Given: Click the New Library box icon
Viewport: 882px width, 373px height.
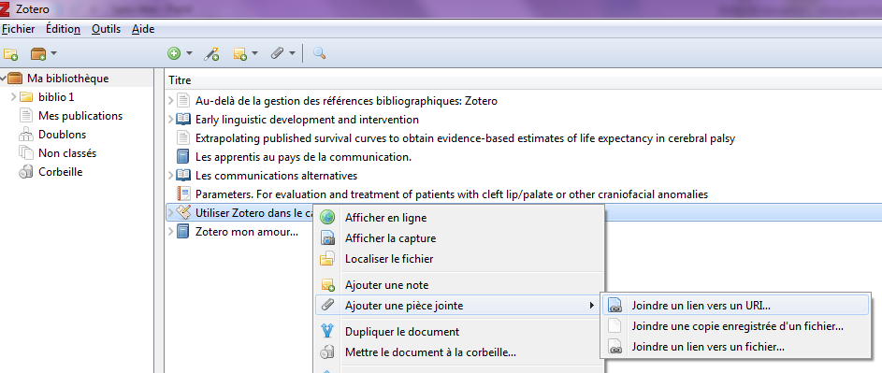Looking at the screenshot, I should [38, 54].
